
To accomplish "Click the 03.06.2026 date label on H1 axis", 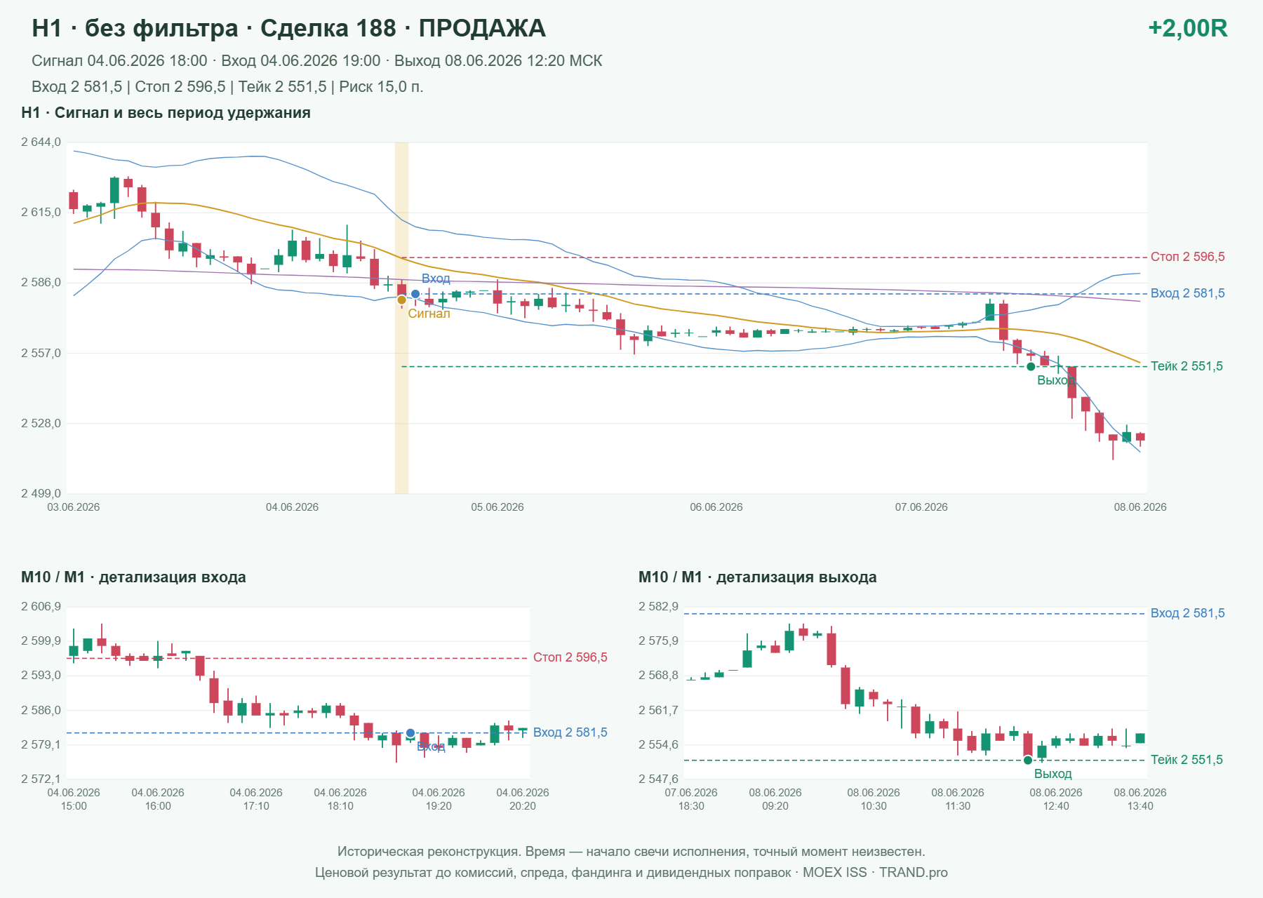I will (74, 507).
